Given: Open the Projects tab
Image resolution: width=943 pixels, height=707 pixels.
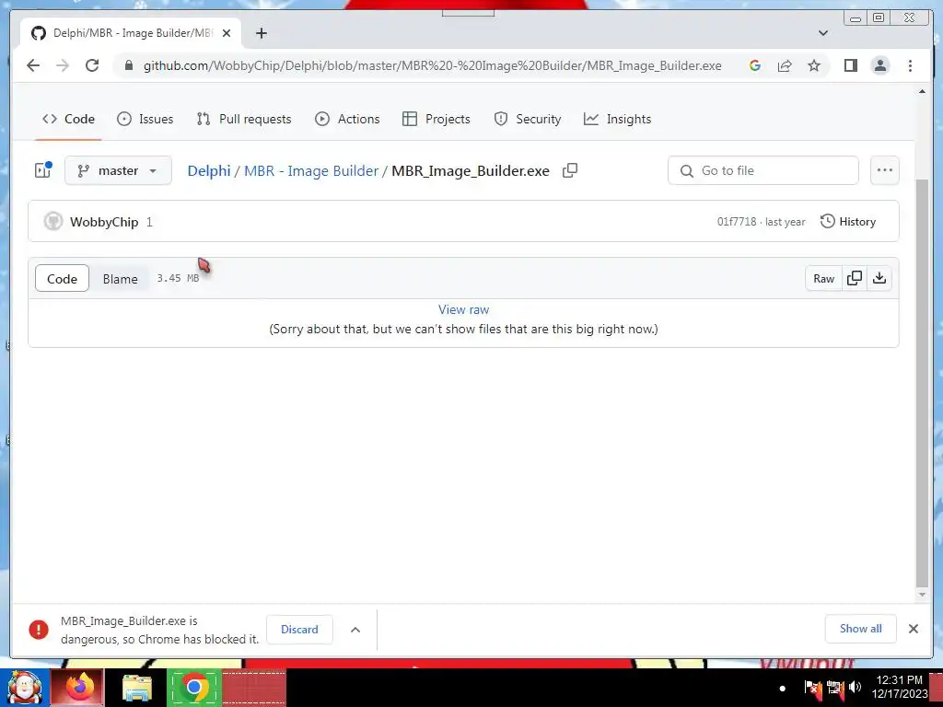Looking at the screenshot, I should click(436, 119).
